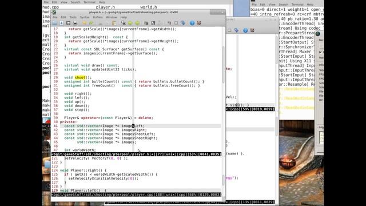Click the greyed Copy toolbar icon
Screen dimensions: 366x206
[108, 23]
